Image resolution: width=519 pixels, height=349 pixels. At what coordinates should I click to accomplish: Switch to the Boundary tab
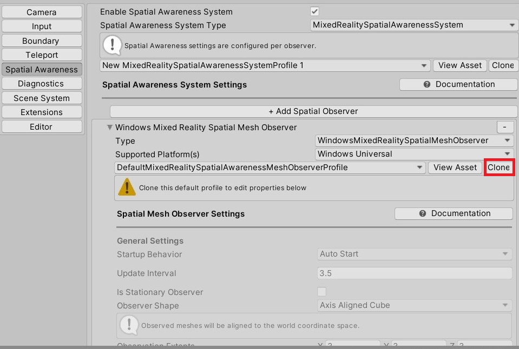coord(42,41)
